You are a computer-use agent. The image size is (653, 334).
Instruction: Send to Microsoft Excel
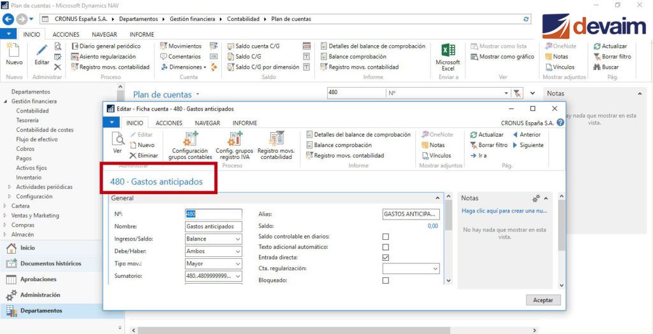(448, 58)
